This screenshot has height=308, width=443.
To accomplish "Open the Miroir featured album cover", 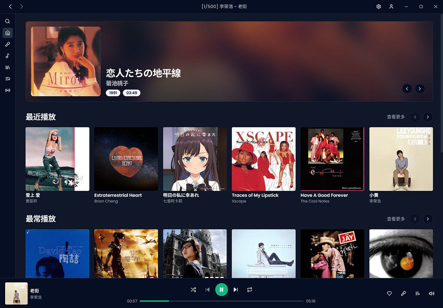I will coord(65,62).
